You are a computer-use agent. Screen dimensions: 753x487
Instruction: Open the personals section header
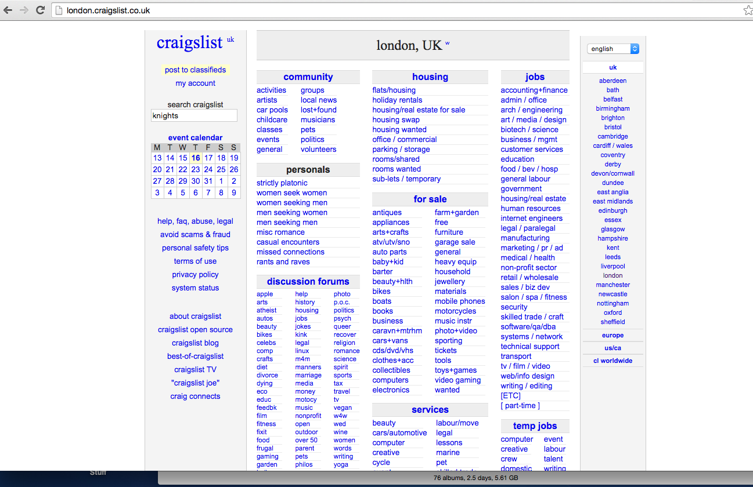point(308,169)
